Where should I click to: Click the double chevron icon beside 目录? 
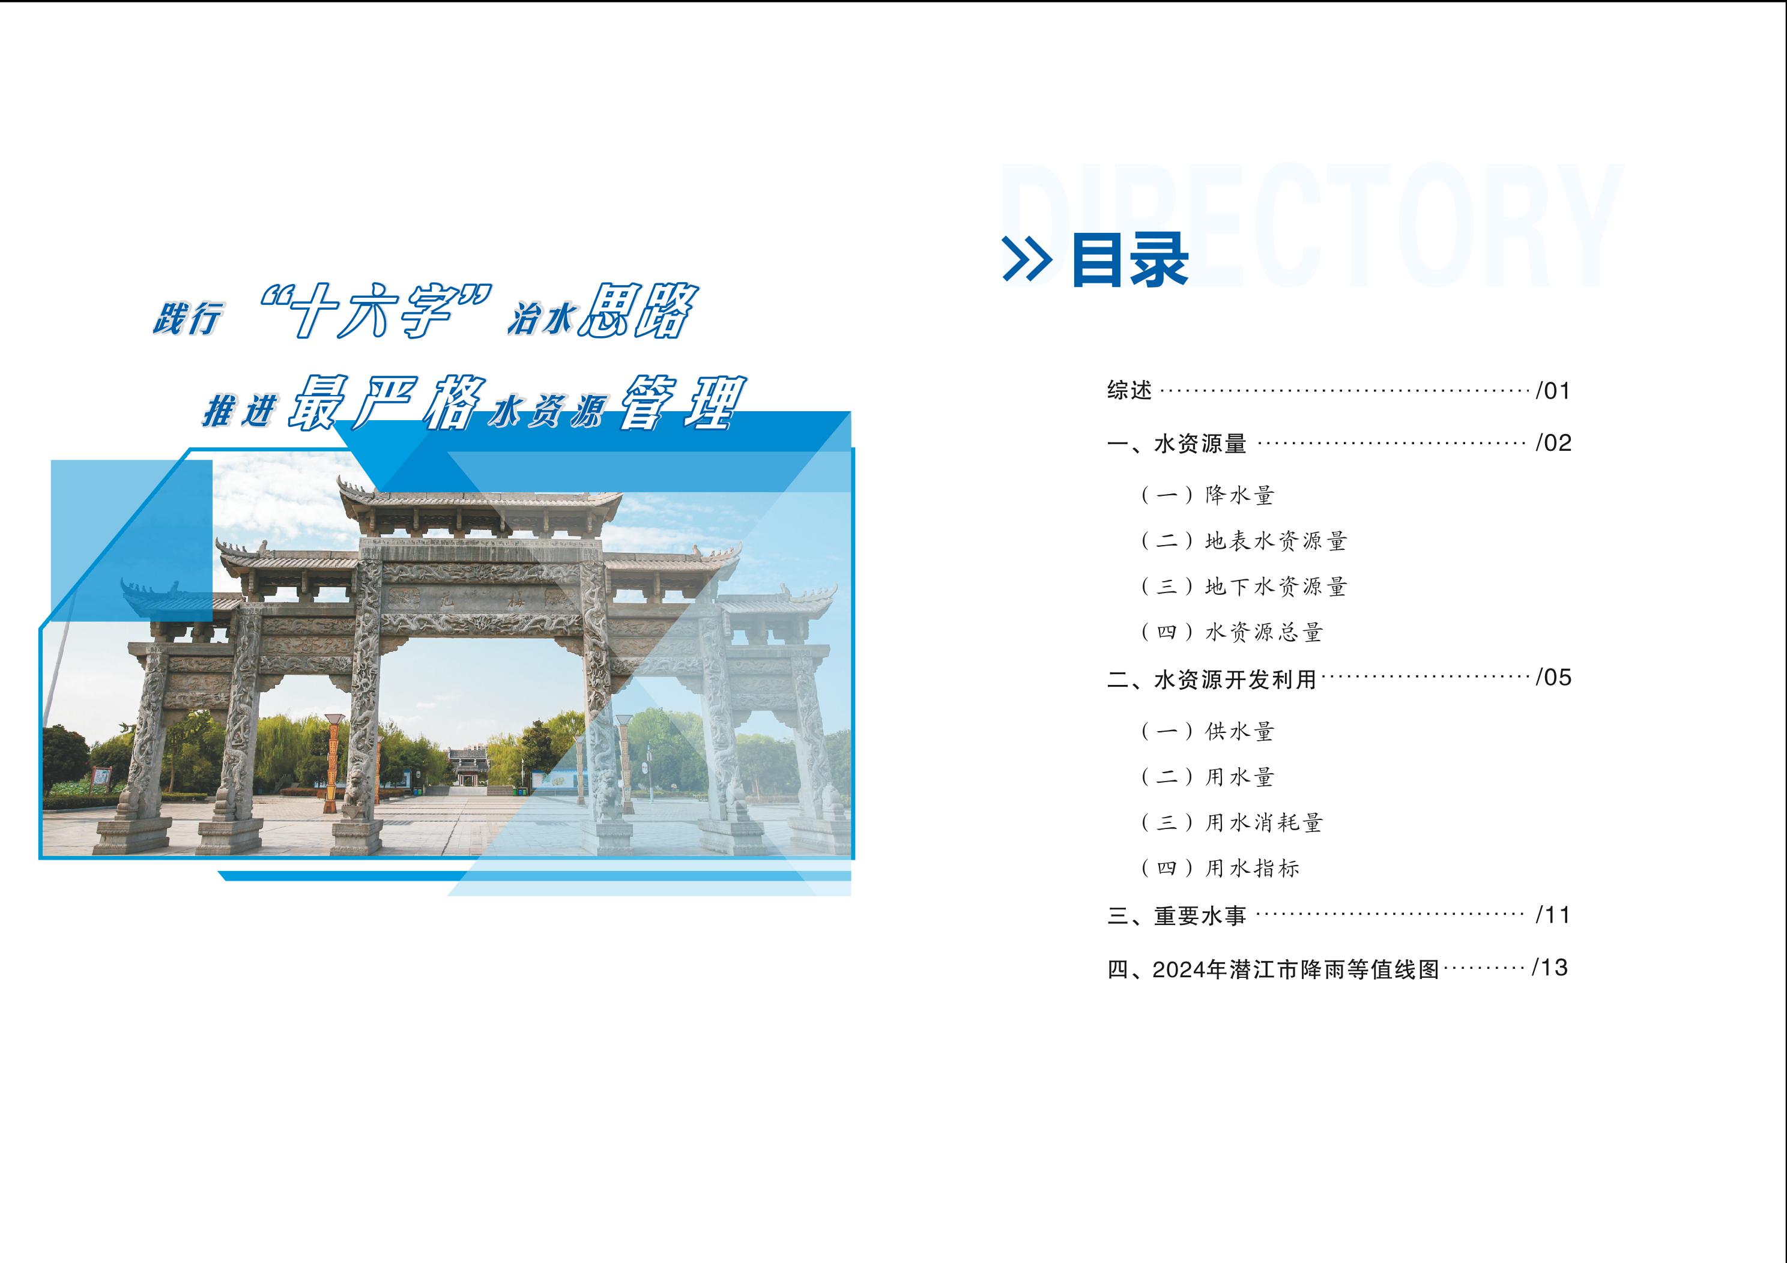click(1027, 259)
